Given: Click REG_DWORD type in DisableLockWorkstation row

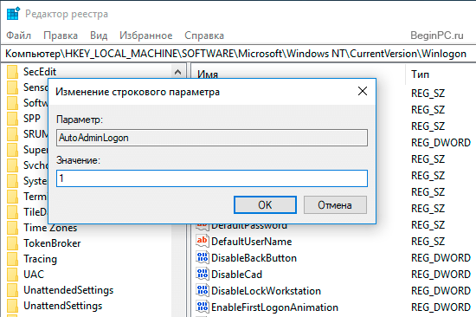Looking at the screenshot, I should click(x=441, y=291).
